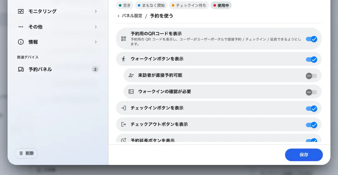Image resolution: width=338 pixels, height=175 pixels.
Task: Click the walk-in confirmation checklist icon
Action: 131,92
